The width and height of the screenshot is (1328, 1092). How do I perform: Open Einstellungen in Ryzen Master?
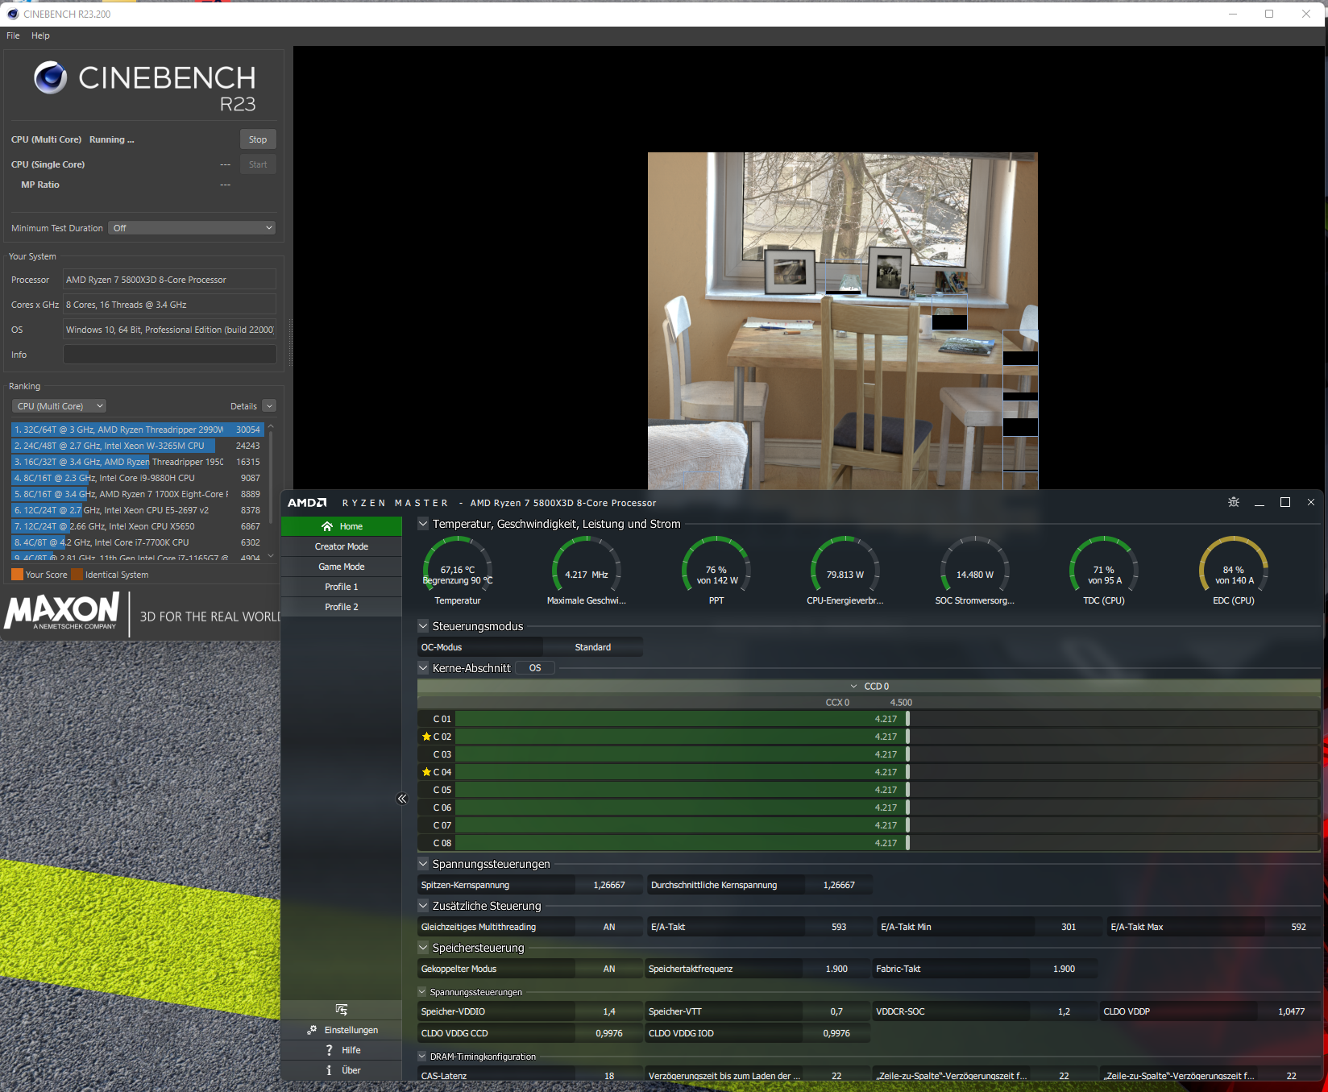[342, 1030]
